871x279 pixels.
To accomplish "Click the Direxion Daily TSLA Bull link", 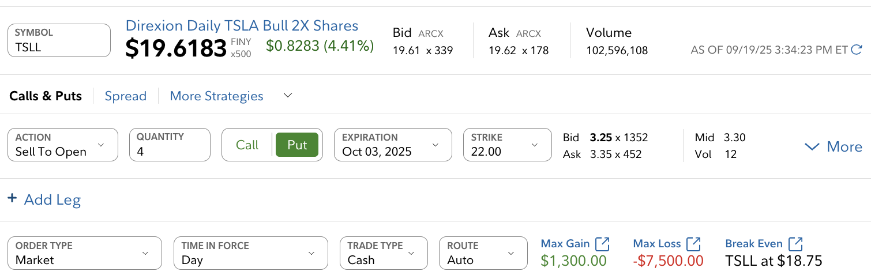I will (x=242, y=26).
